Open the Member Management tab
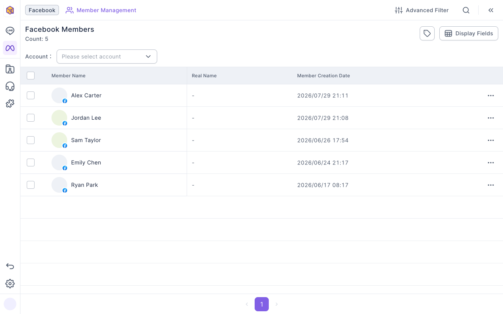This screenshot has width=503, height=314. pos(101,10)
